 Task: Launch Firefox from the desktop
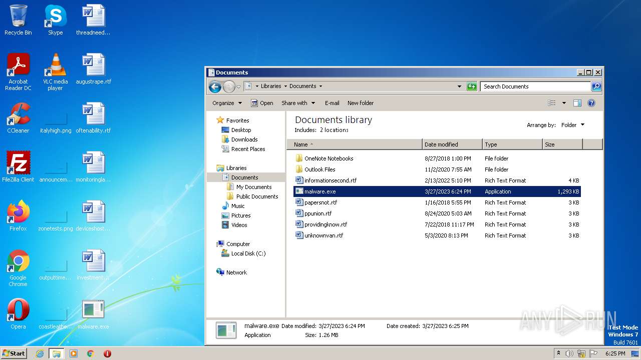pyautogui.click(x=18, y=216)
